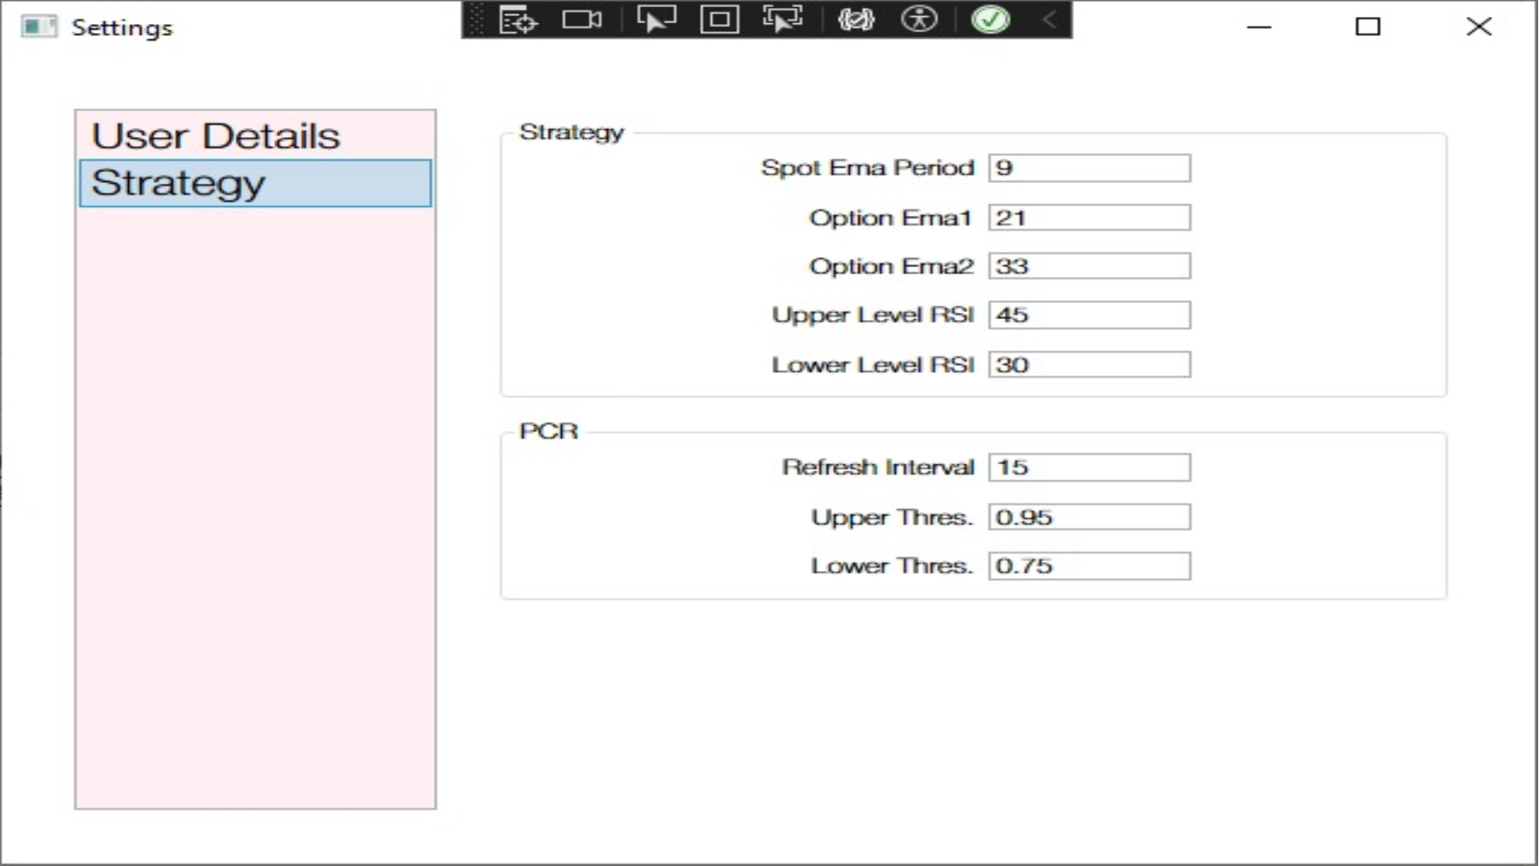
Task: Focus the Upper Level RSI field
Action: [x=1089, y=315]
